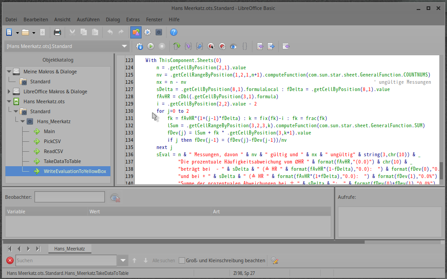Click the redo arrow icon
The height and width of the screenshot is (279, 447).
pyautogui.click(x=121, y=32)
